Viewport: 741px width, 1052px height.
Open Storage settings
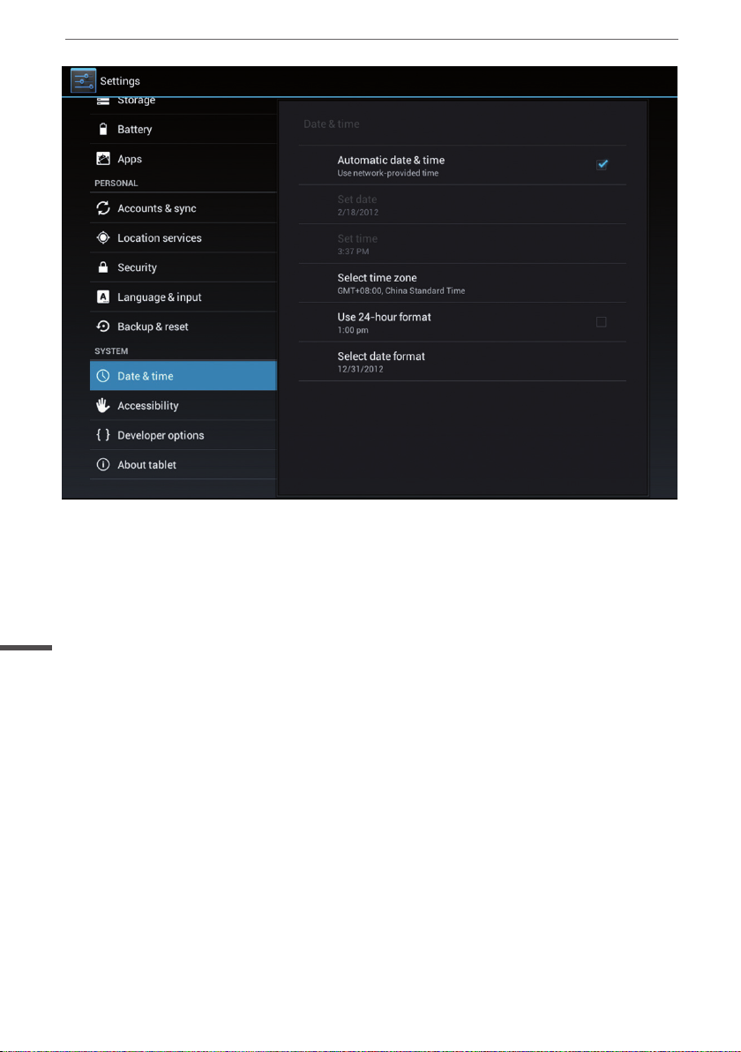[183, 104]
